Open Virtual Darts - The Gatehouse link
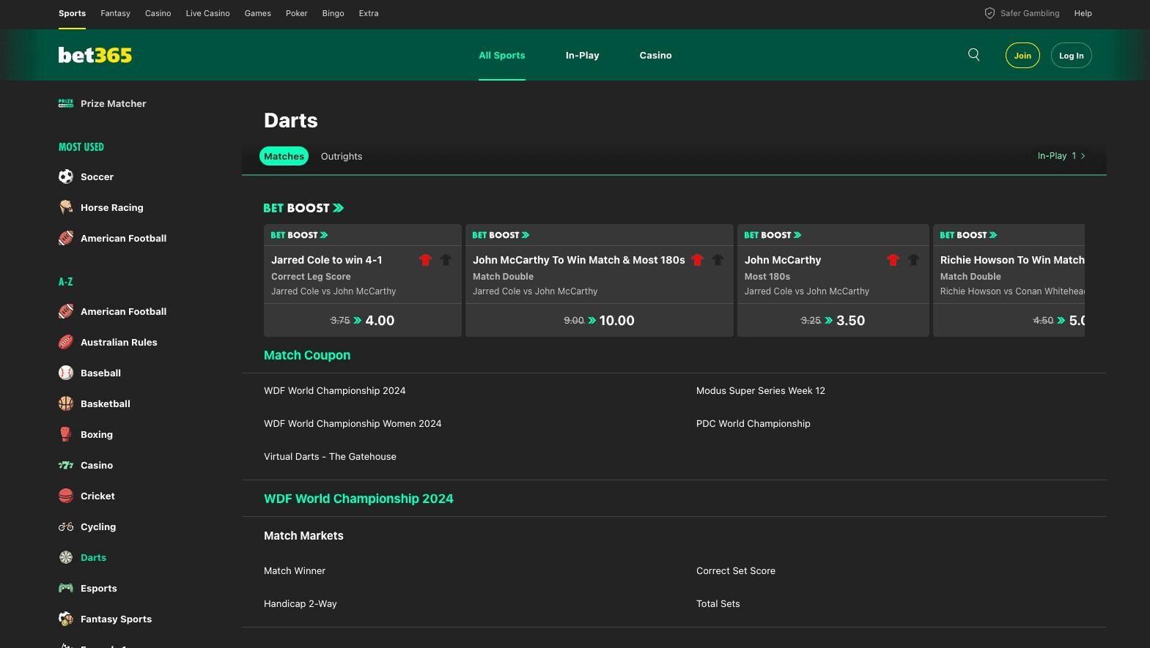This screenshot has height=648, width=1150. 330,456
